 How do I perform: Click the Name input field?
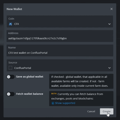point(60,50)
